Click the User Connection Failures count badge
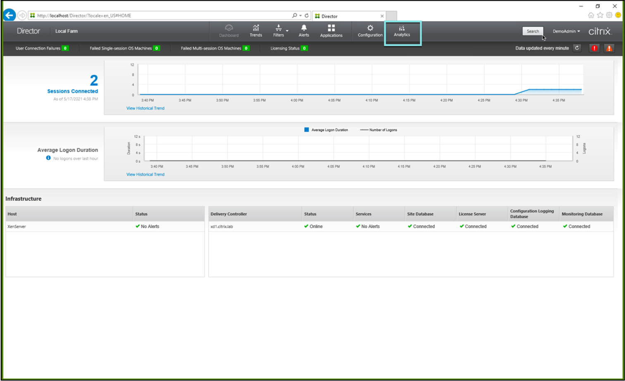 tap(65, 48)
